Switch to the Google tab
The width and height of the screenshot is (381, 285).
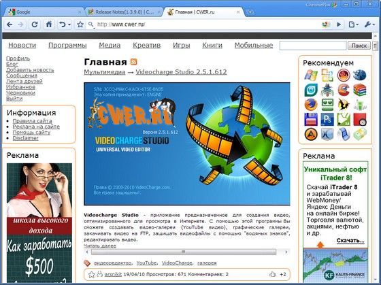pos(44,12)
